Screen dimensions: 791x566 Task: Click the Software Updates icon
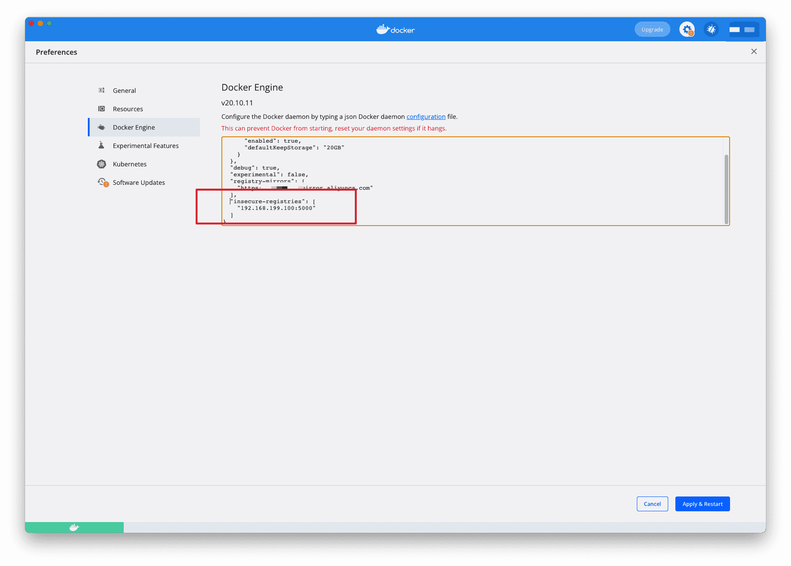point(103,182)
